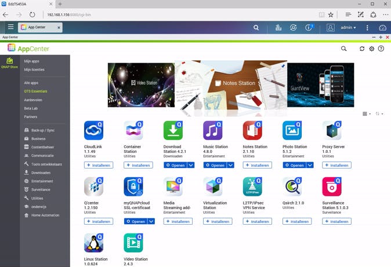Expand the myQNAPcloud SSL Openen dropdown arrow
Viewport: 391px width, 267px height.
pyautogui.click(x=151, y=221)
